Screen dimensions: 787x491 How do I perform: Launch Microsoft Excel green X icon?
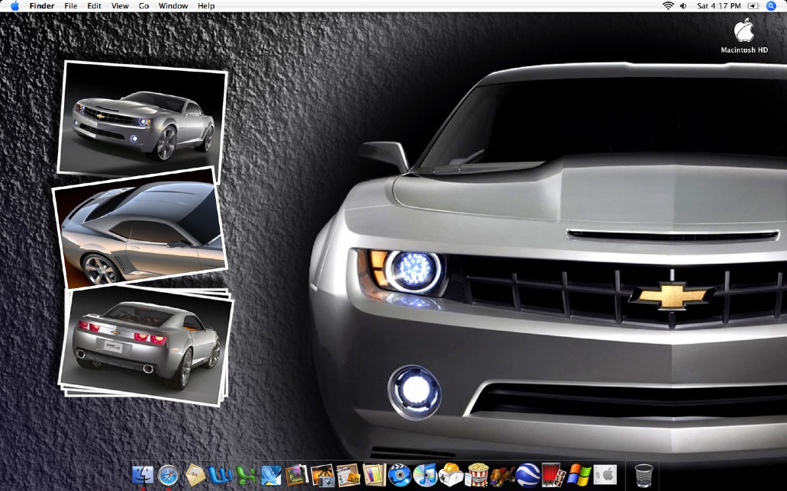point(246,475)
